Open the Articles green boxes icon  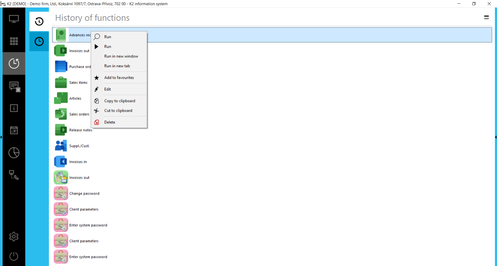pos(61,98)
